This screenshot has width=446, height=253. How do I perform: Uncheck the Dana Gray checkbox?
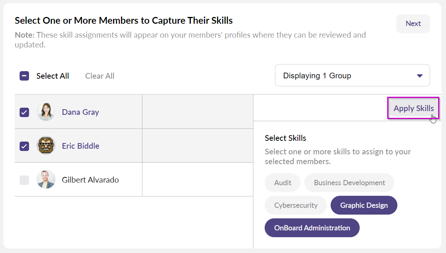25,112
